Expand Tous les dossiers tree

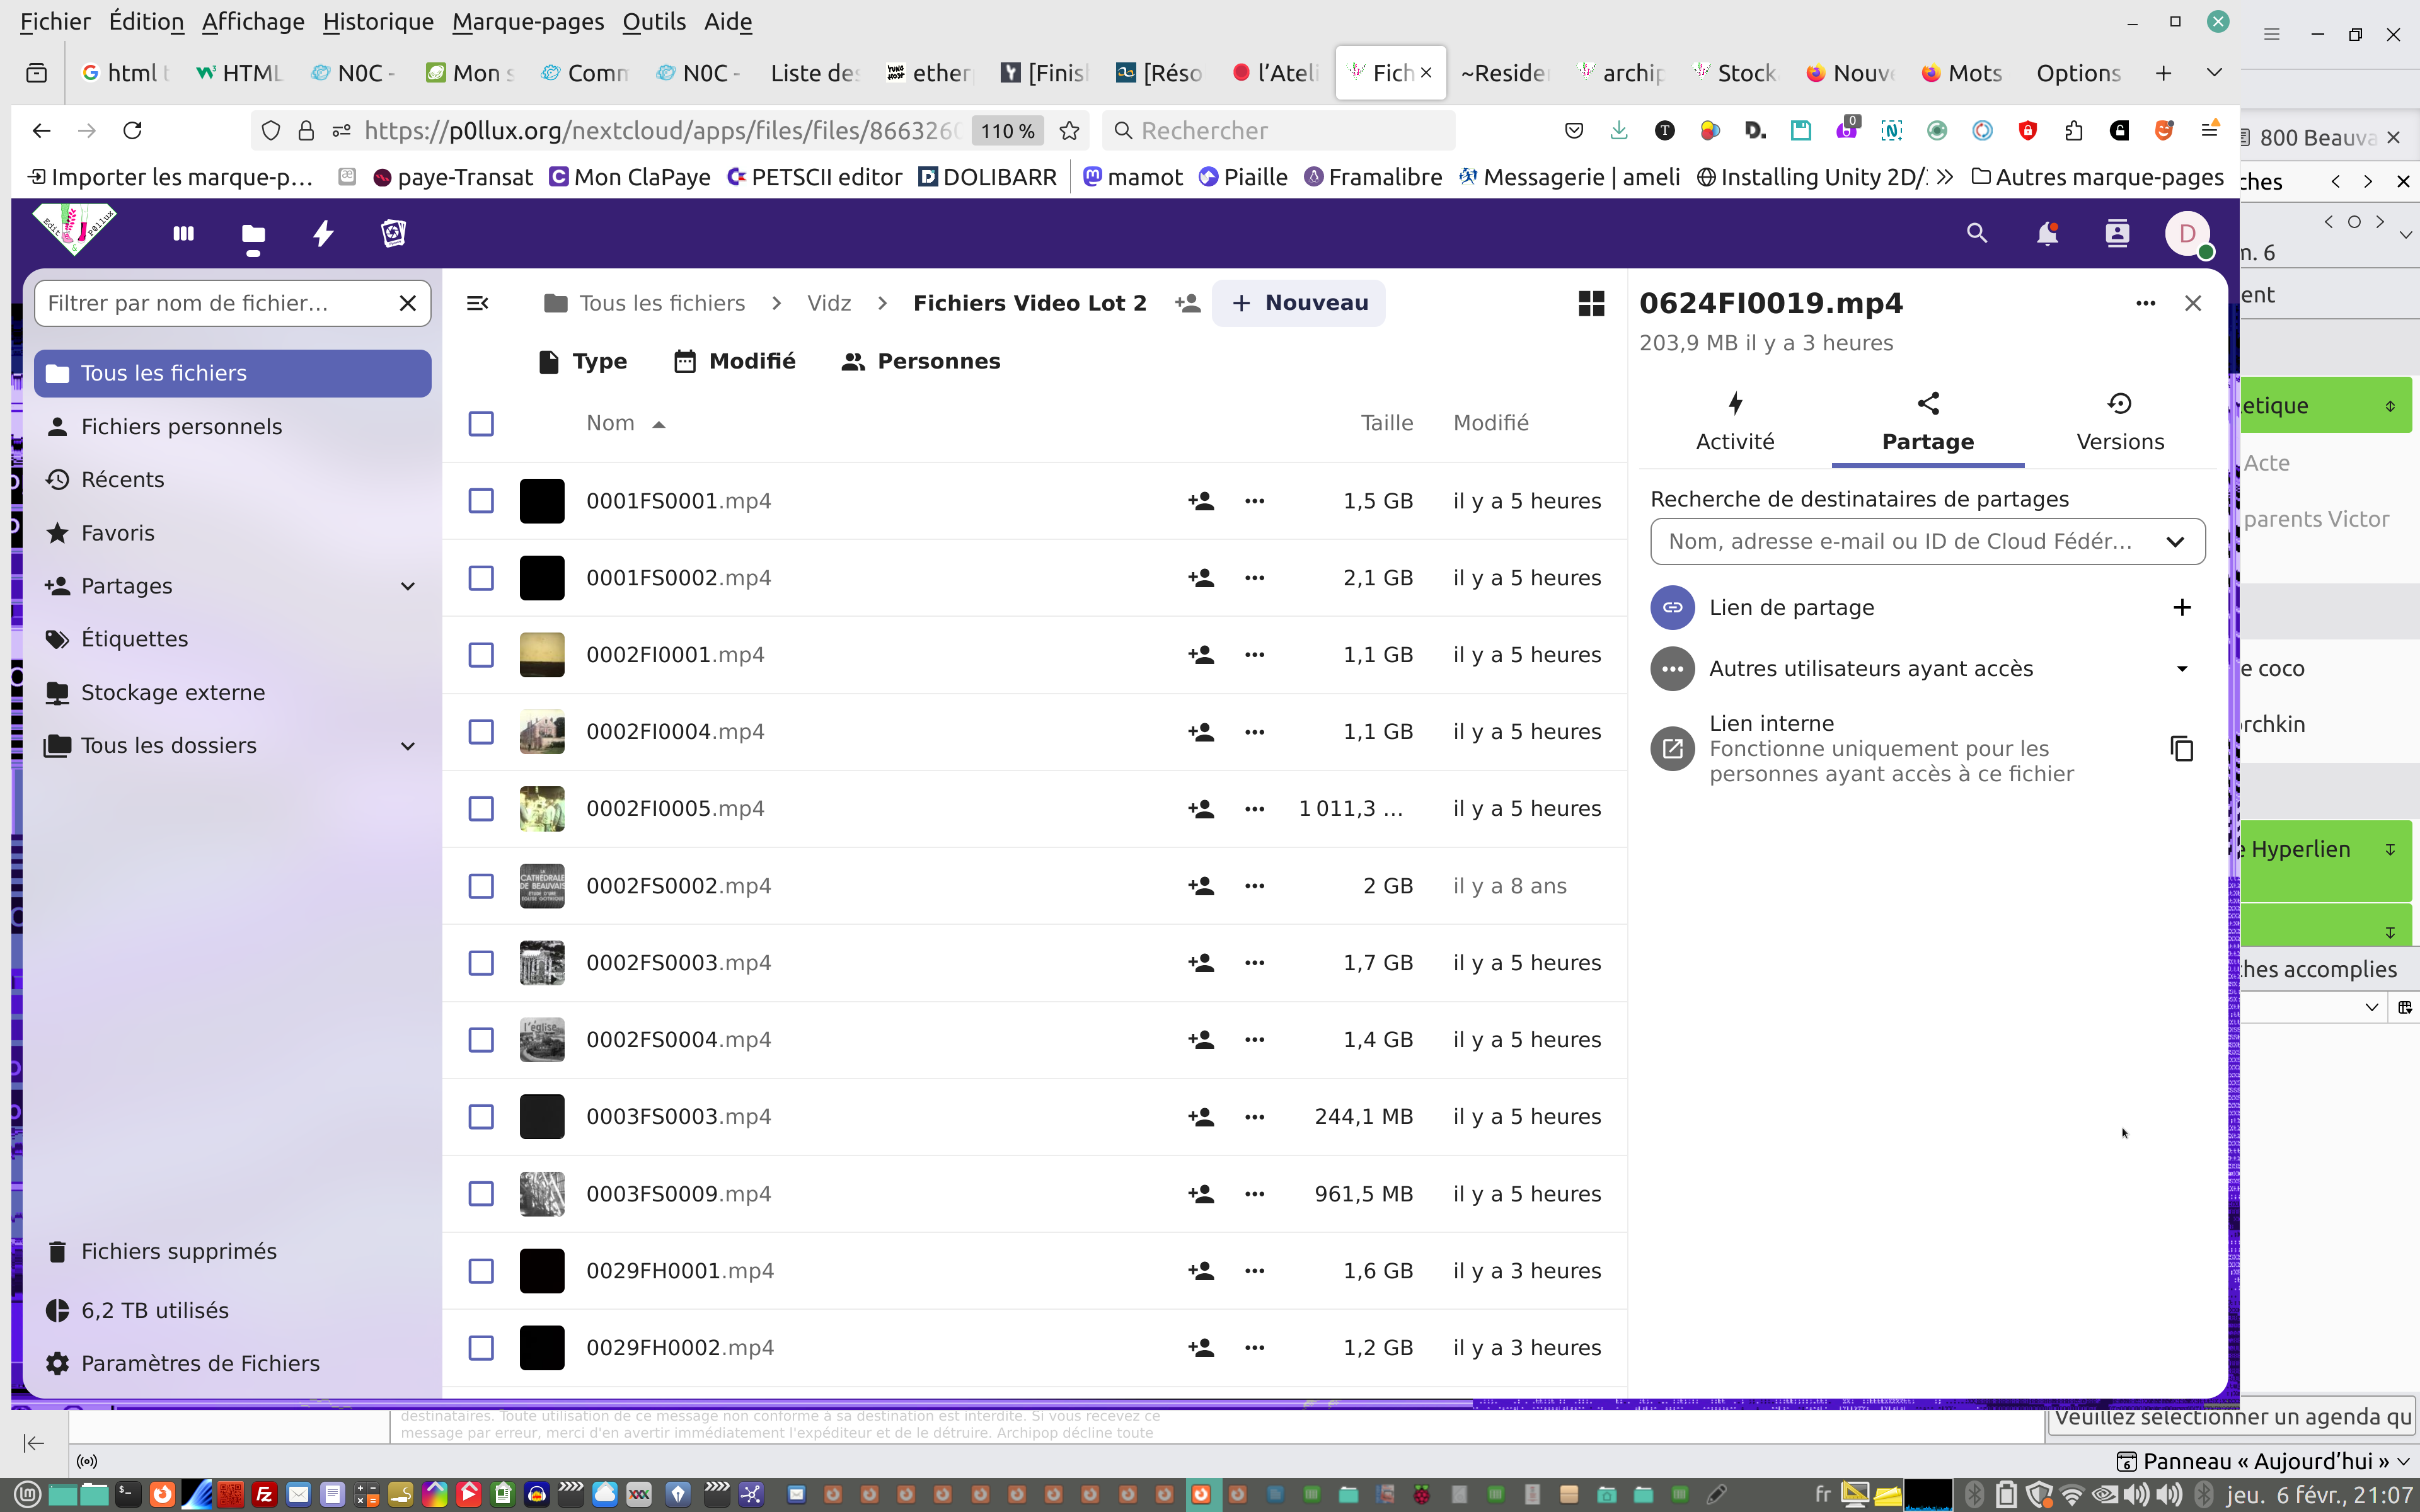(407, 746)
